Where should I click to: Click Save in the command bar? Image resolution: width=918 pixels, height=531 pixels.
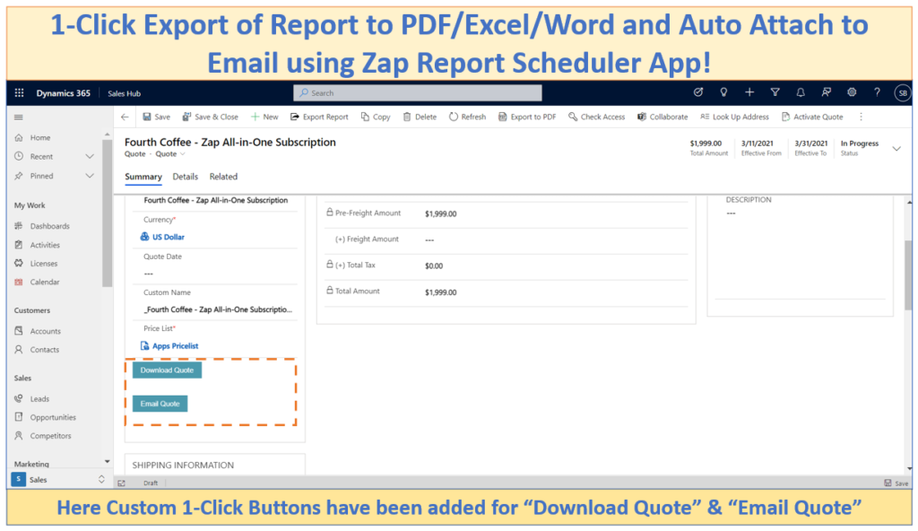[156, 117]
